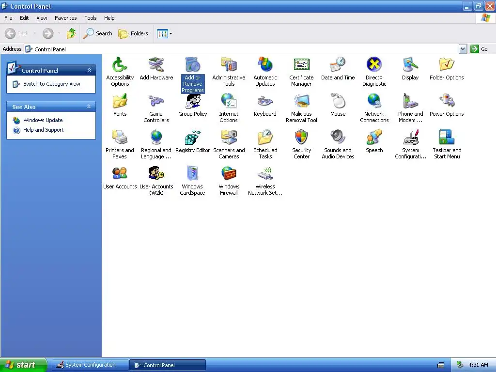
Task: Expand the Address bar dropdown
Action: click(x=463, y=49)
